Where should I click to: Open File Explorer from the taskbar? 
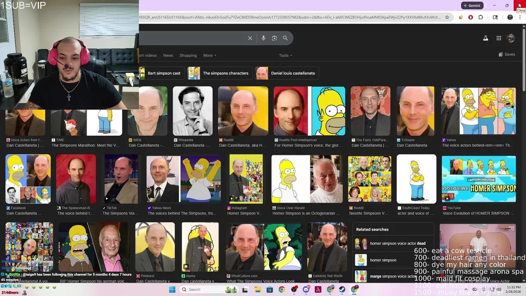tap(258, 289)
